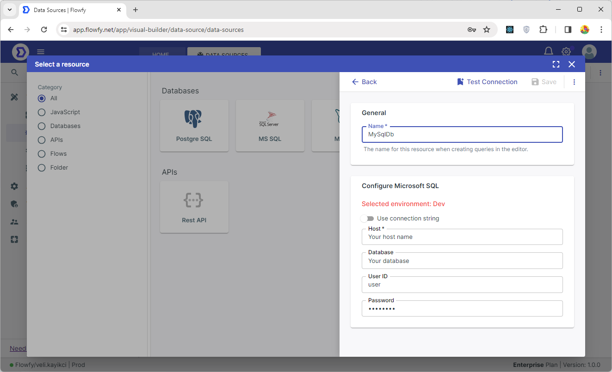Go Back from the configuration panel
This screenshot has height=372, width=612.
coord(364,82)
